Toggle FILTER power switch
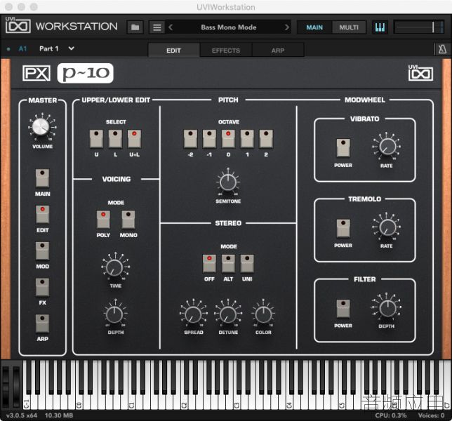Screen dimensions: 452x421 [343, 308]
